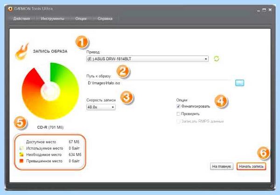Toggle Записать RMPS данные checkbox

point(178,121)
